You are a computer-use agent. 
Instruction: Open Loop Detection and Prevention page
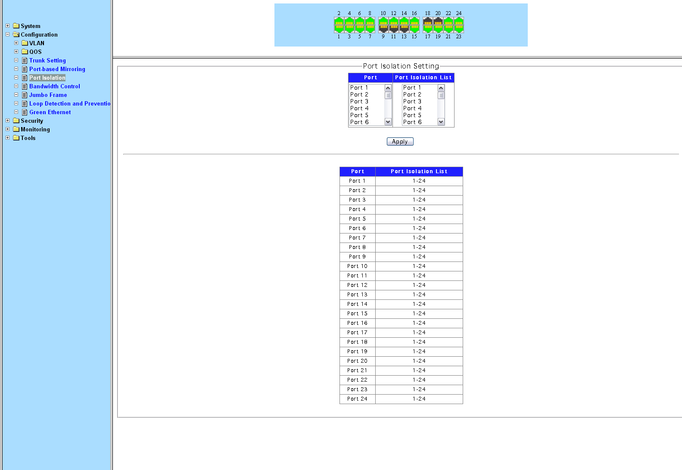pyautogui.click(x=69, y=103)
